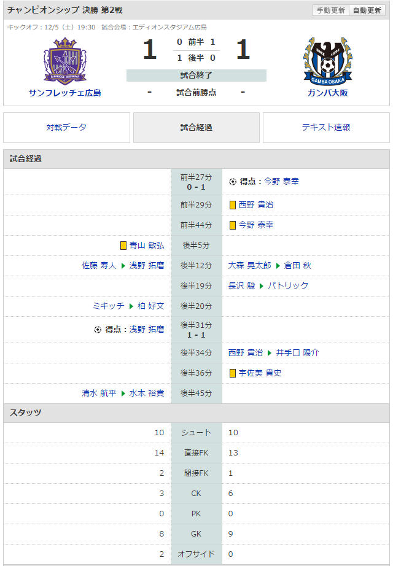Select 自動更新 auto refresh button
This screenshot has width=393, height=566.
(x=367, y=10)
